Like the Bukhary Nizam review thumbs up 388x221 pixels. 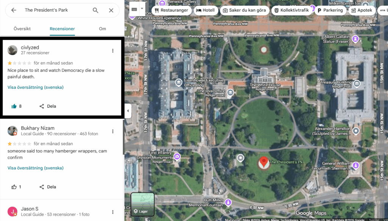(x=14, y=187)
